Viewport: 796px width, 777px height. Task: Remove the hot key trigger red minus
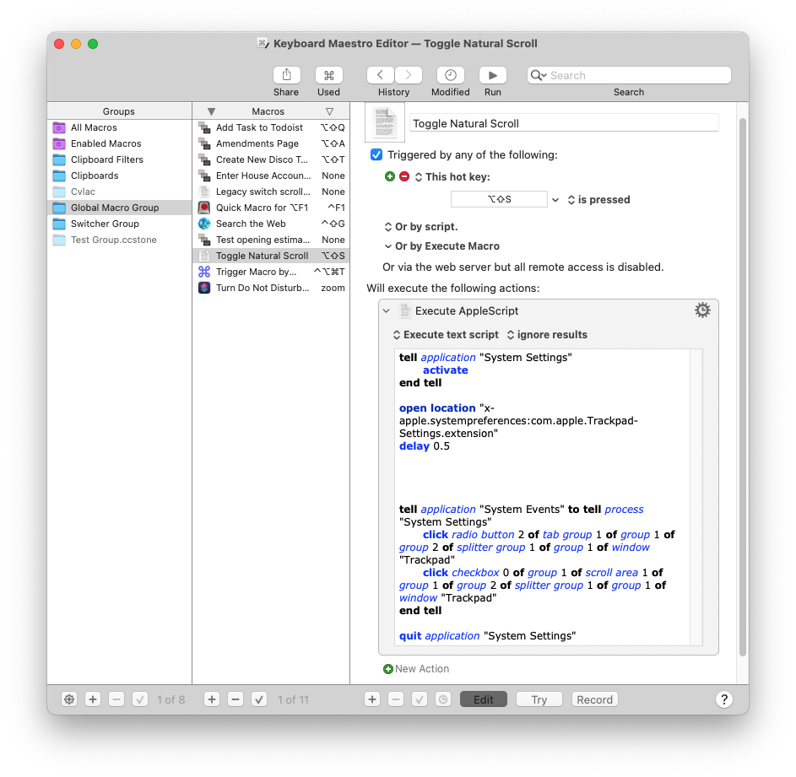coord(404,176)
